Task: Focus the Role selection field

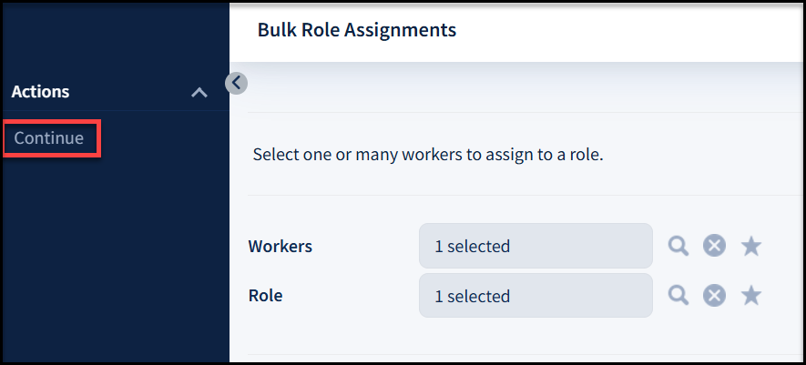Action: tap(583, 296)
